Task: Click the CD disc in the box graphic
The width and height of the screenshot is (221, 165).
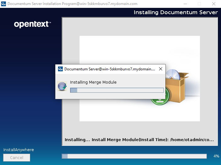Action: coord(173,74)
